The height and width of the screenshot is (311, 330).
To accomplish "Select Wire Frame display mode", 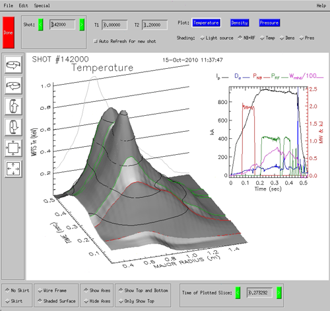I will pyautogui.click(x=52, y=290).
